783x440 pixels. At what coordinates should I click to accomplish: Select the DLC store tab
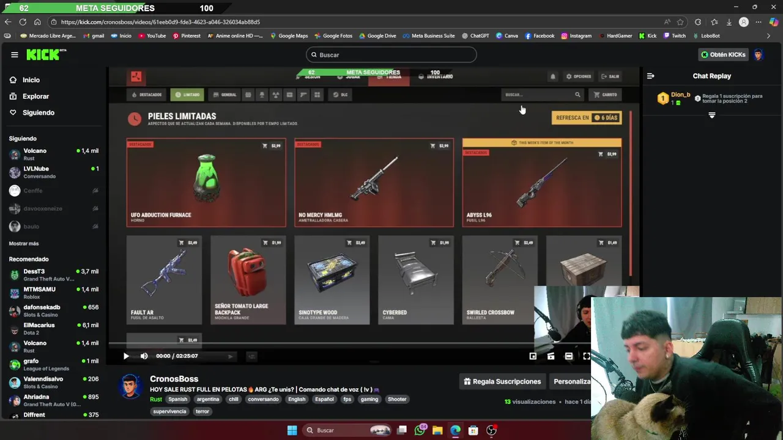point(340,95)
